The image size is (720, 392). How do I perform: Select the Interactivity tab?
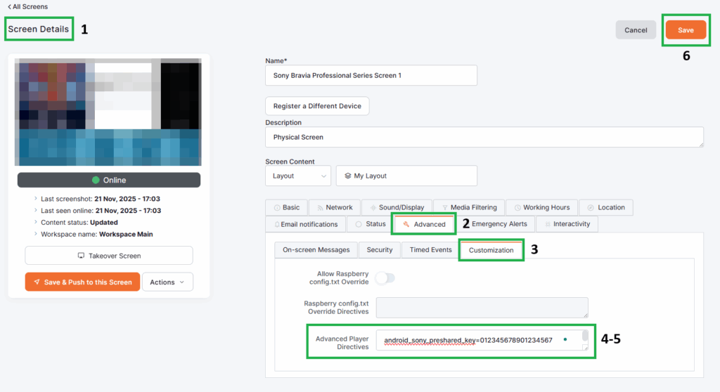567,224
